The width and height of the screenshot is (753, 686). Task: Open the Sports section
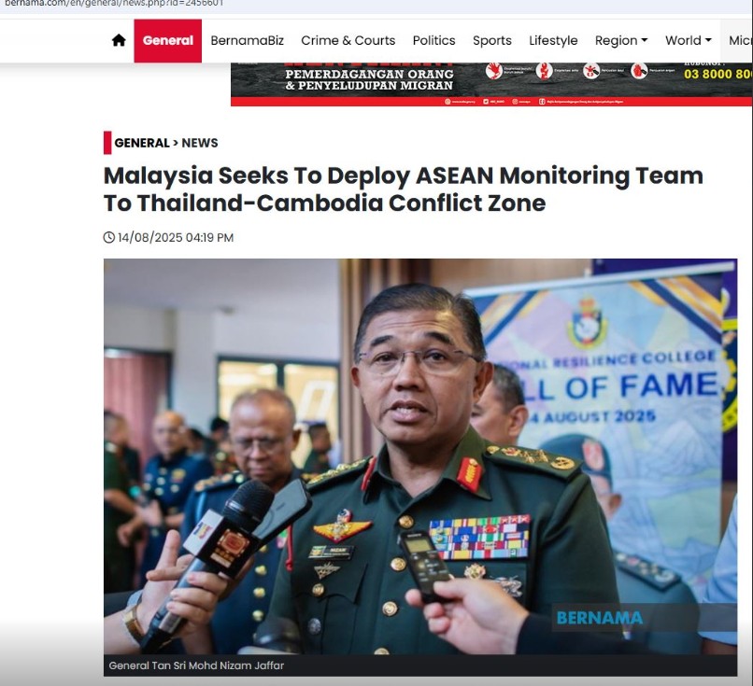point(491,41)
